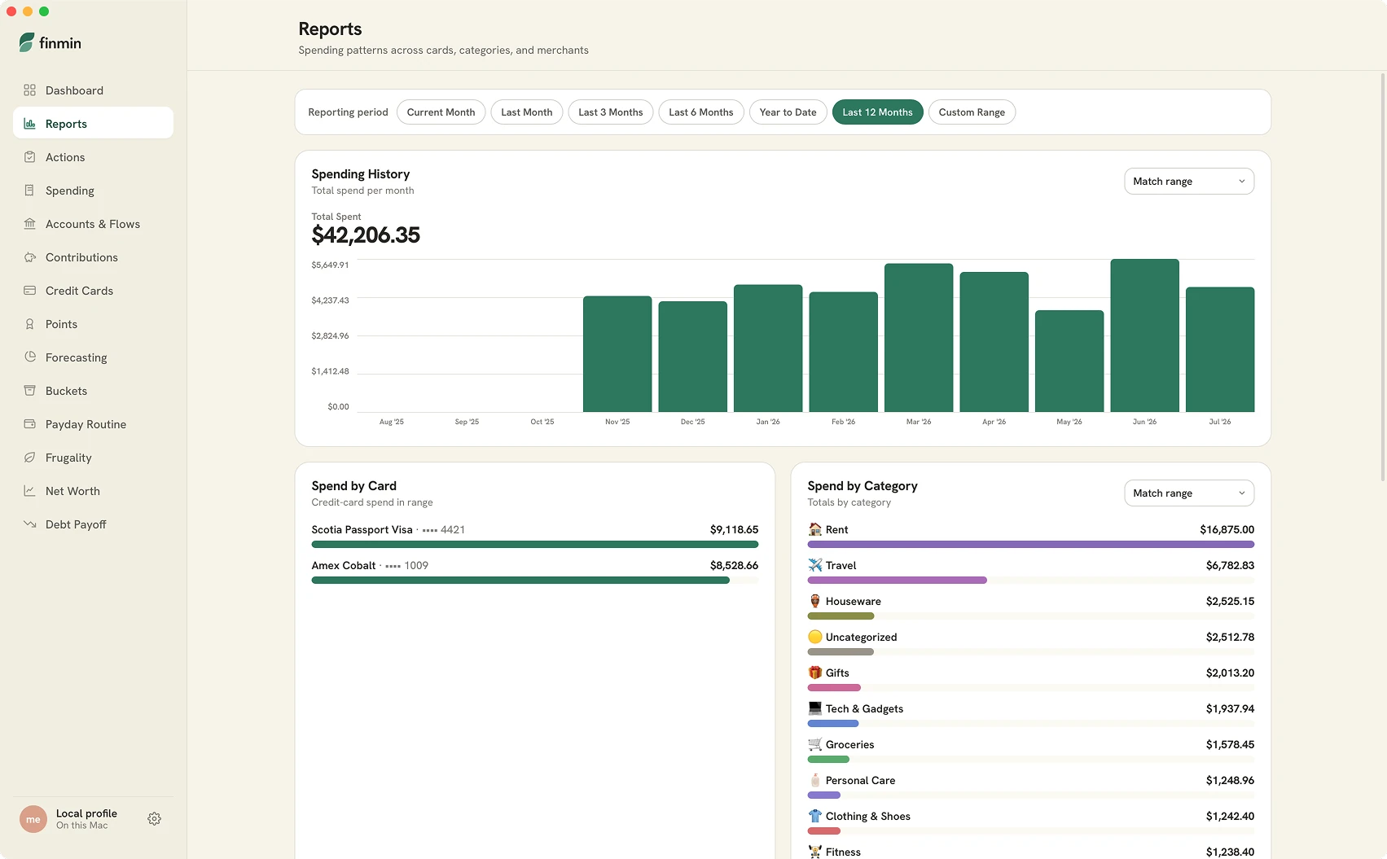Viewport: 1387px width, 859px height.
Task: Click the Jun '26 spending bar
Action: click(1144, 335)
